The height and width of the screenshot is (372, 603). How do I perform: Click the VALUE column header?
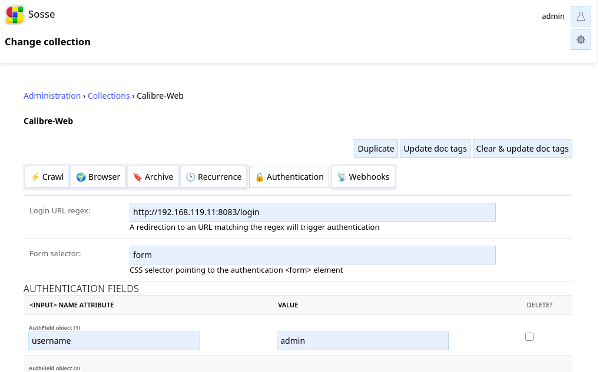point(288,305)
